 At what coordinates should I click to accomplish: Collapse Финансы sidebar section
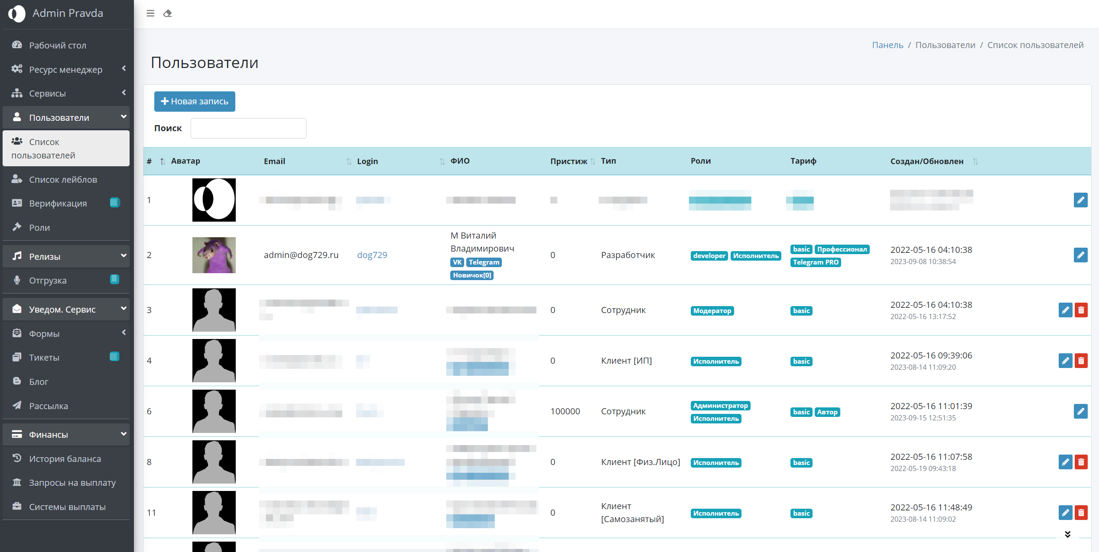66,435
